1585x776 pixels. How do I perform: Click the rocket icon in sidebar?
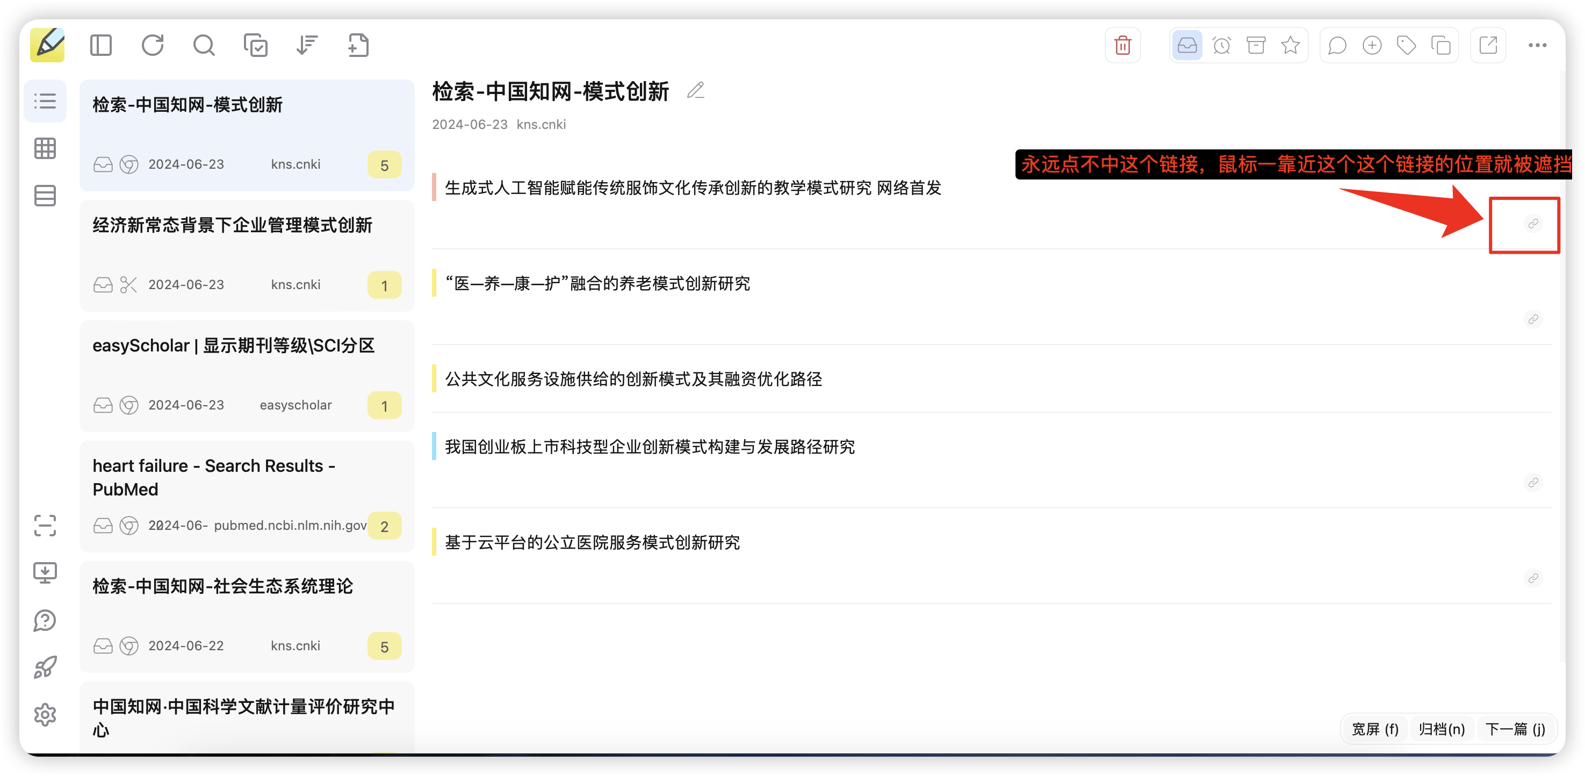tap(45, 667)
